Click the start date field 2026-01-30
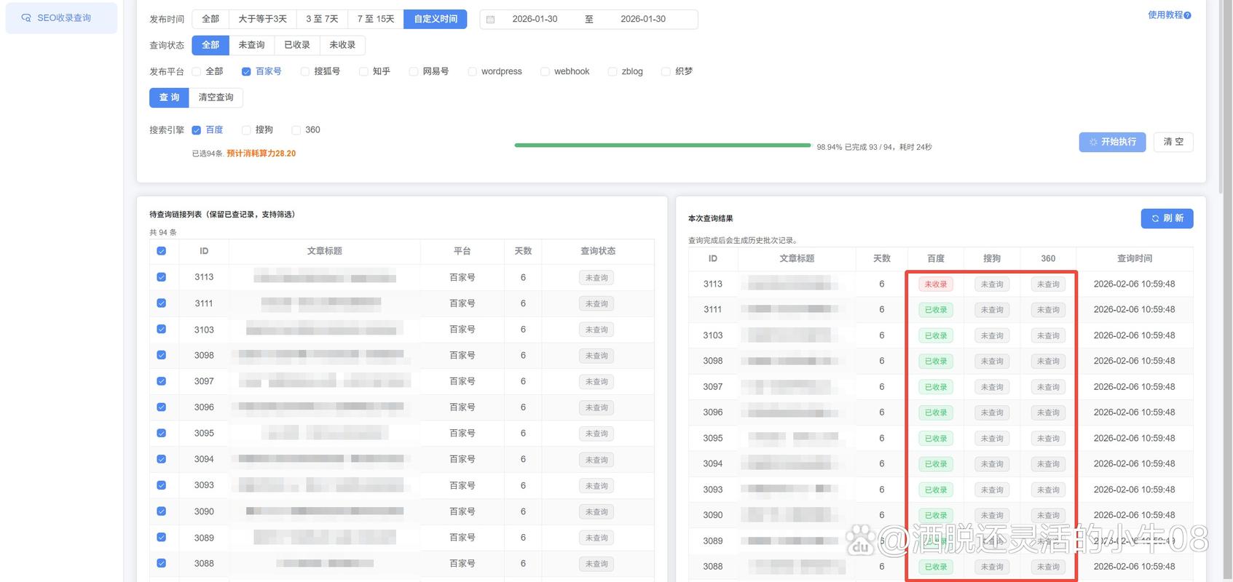The height and width of the screenshot is (582, 1233). [535, 19]
